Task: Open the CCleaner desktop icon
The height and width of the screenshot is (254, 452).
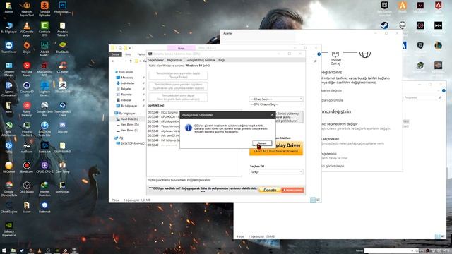Action: click(62, 68)
